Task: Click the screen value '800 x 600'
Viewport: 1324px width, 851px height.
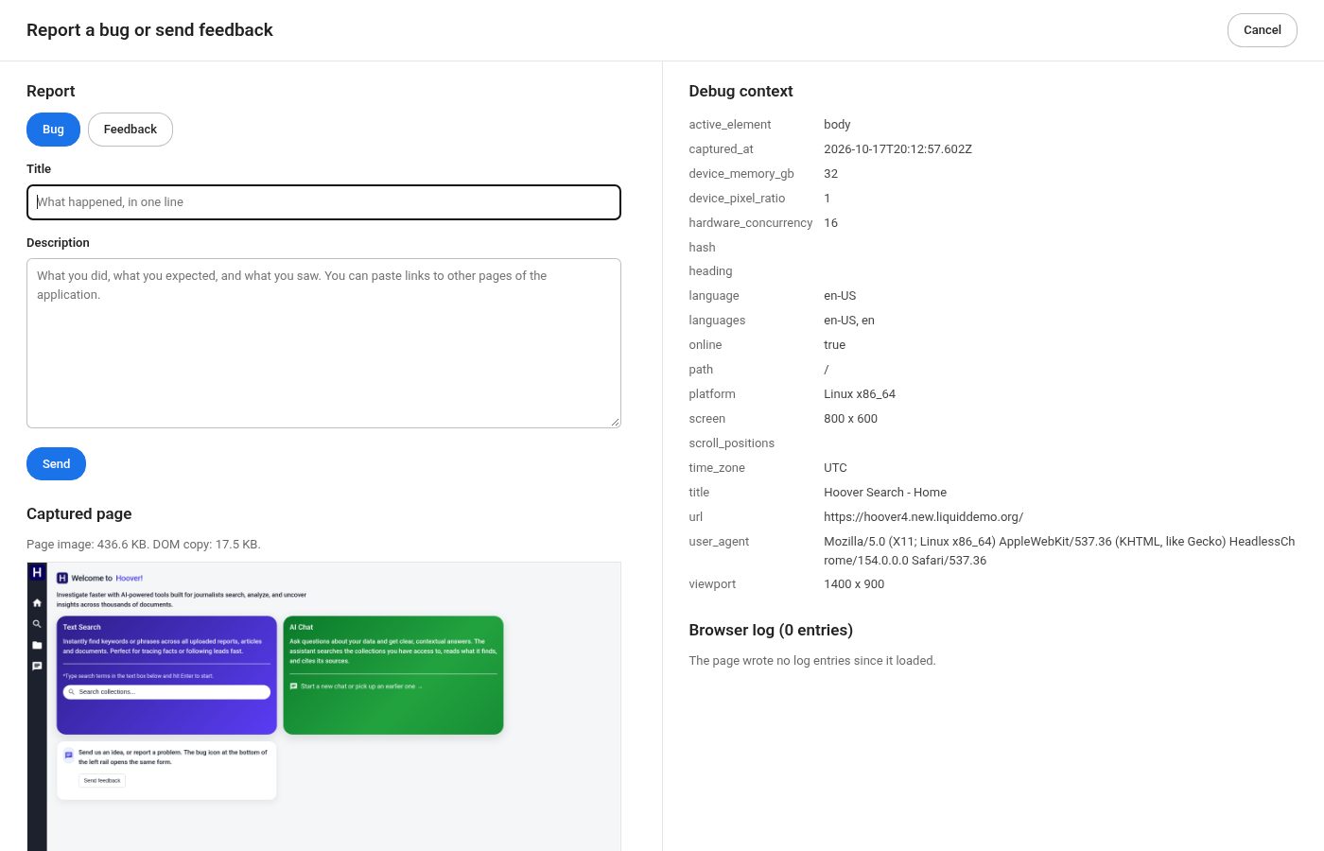Action: [x=850, y=419]
